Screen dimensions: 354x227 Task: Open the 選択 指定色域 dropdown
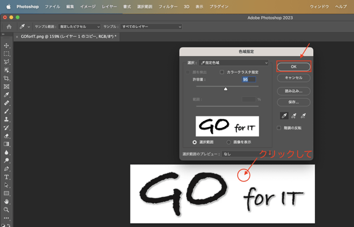pos(233,63)
